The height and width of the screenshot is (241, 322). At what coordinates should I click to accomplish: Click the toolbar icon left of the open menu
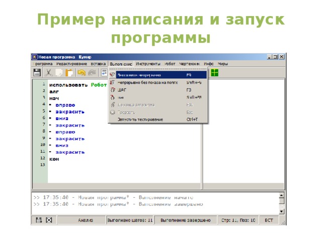[x=104, y=72]
